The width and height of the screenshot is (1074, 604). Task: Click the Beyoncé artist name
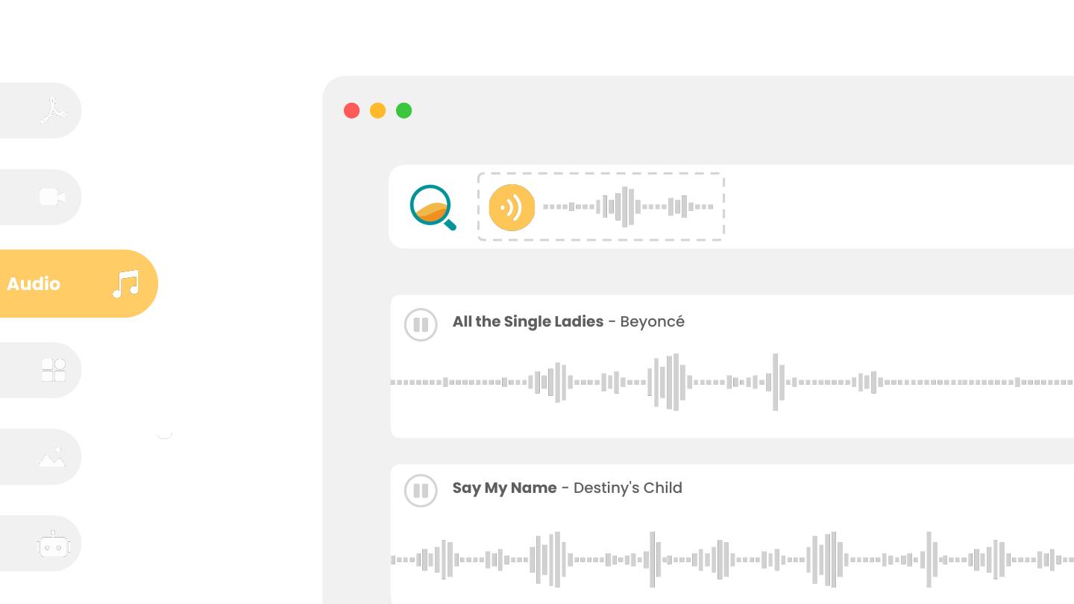(652, 321)
